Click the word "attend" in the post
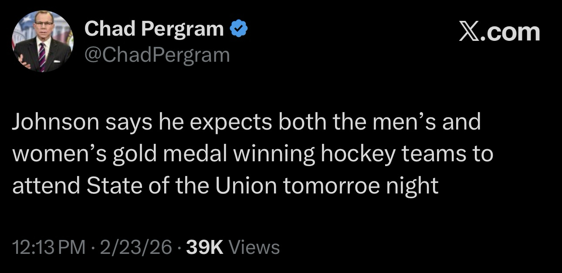The height and width of the screenshot is (273, 562). pyautogui.click(x=46, y=186)
